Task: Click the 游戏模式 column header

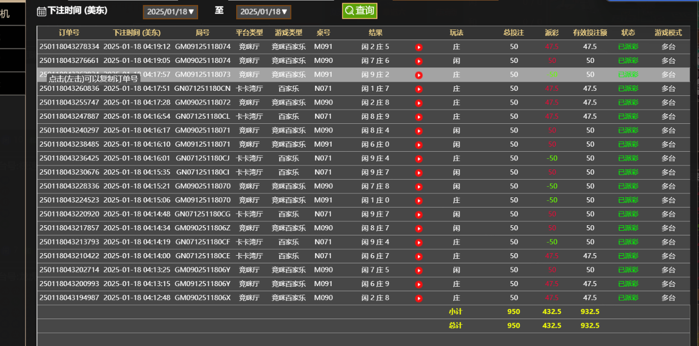Action: point(668,32)
